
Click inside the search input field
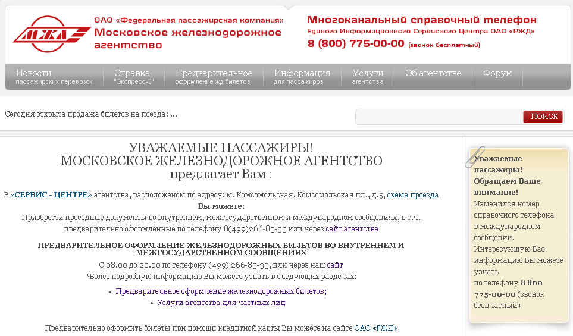coord(439,117)
